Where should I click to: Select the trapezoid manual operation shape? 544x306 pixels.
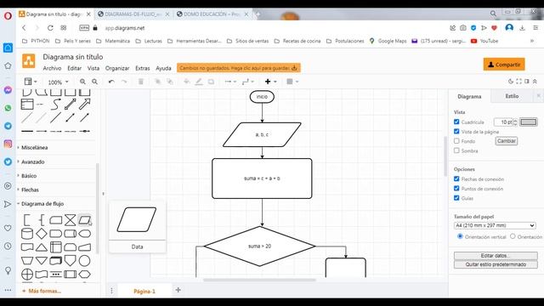(27, 261)
